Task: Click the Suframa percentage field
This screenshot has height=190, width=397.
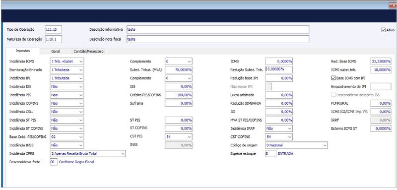Action: 179,103
